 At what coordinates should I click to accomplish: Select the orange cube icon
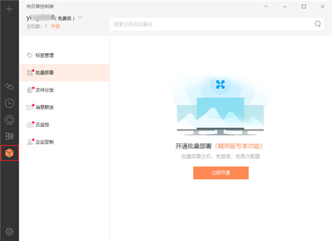9,153
